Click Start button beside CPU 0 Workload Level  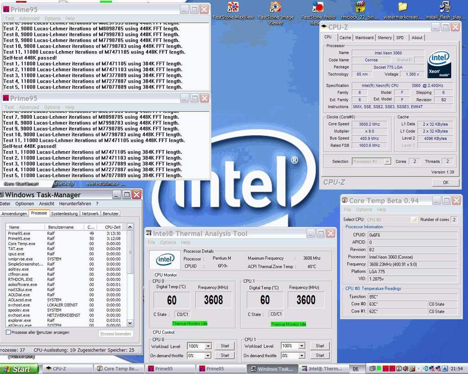point(225,346)
